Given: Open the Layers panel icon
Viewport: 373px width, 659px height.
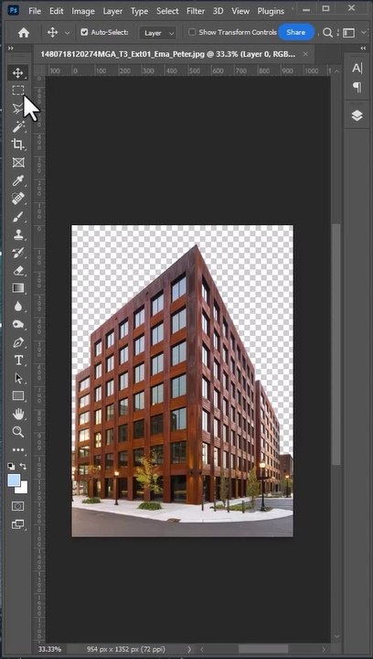Looking at the screenshot, I should pyautogui.click(x=357, y=115).
